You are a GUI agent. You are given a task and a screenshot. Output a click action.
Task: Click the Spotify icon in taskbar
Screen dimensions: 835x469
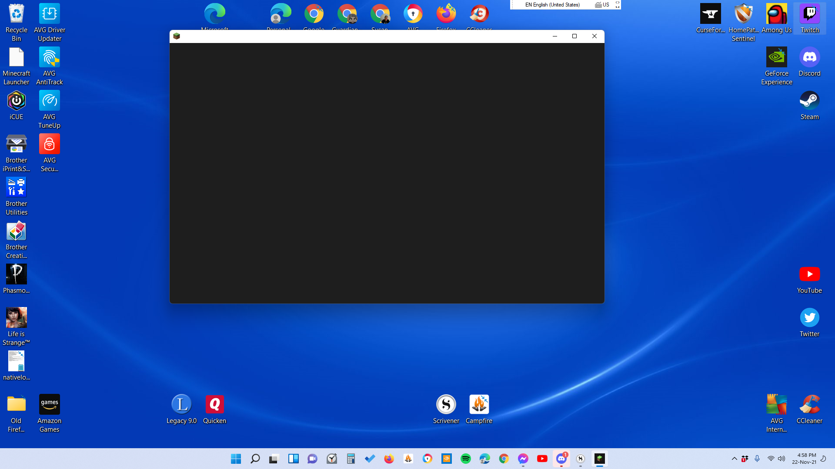pos(465,459)
